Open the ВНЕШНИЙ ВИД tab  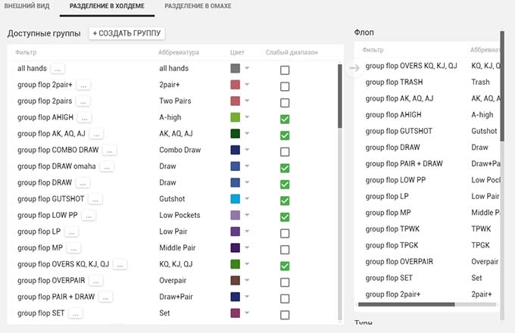(28, 6)
